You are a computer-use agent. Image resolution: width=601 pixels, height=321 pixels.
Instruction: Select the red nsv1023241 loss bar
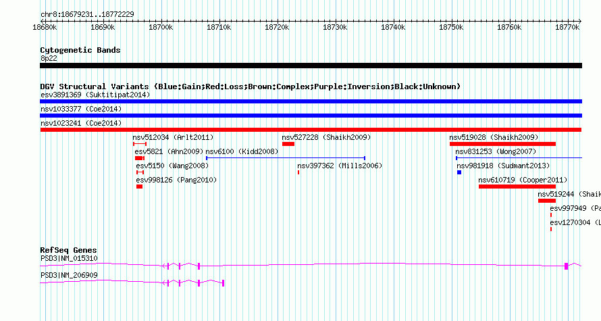(x=311, y=130)
